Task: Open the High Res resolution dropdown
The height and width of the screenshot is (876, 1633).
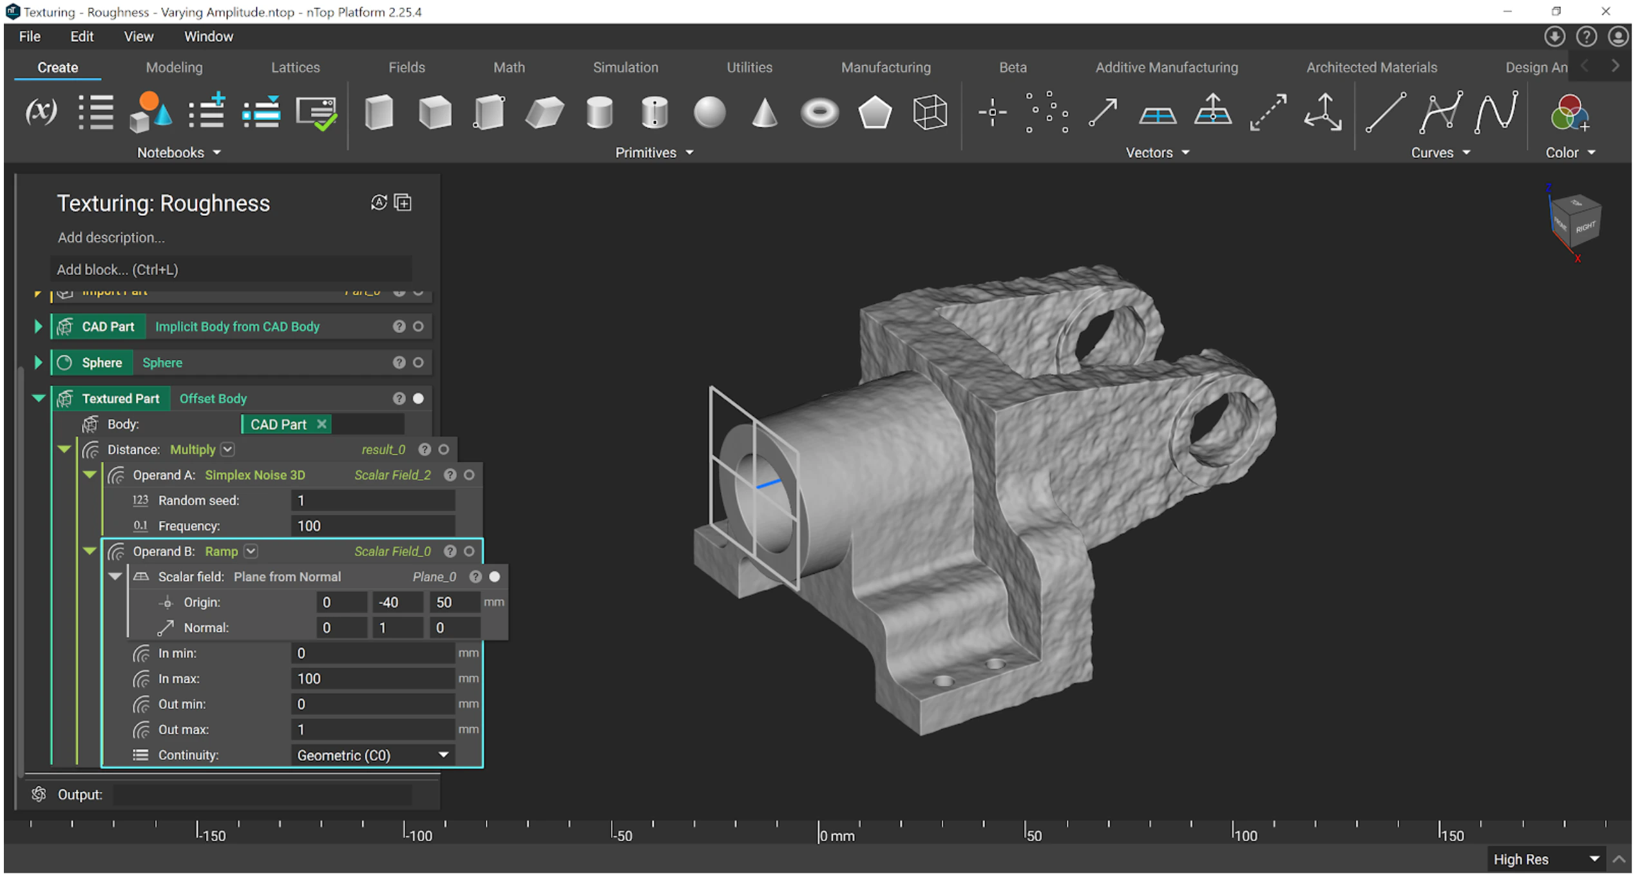Action: [1546, 860]
